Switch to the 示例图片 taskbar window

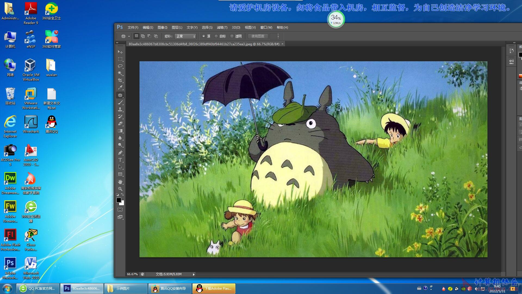(126, 289)
